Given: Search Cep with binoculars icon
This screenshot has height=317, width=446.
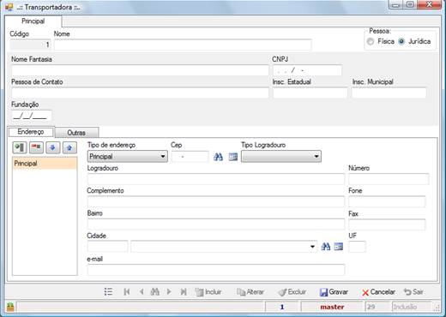Looking at the screenshot, I should (x=218, y=157).
